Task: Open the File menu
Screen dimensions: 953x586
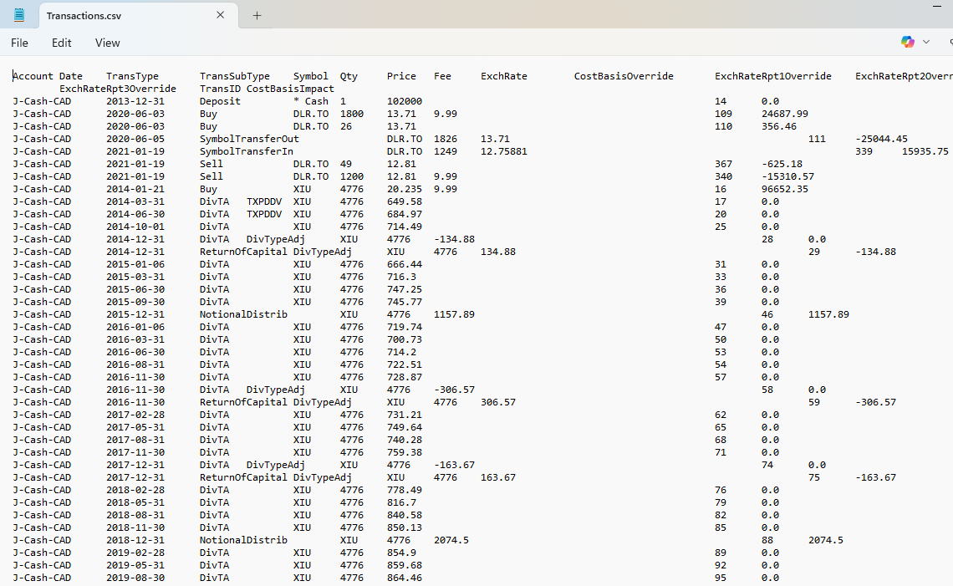Action: 19,43
